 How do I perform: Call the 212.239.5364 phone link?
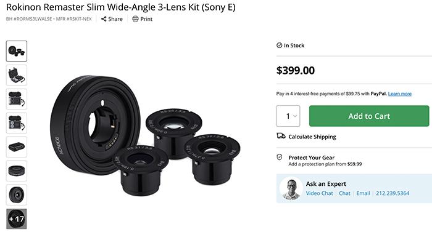393,193
